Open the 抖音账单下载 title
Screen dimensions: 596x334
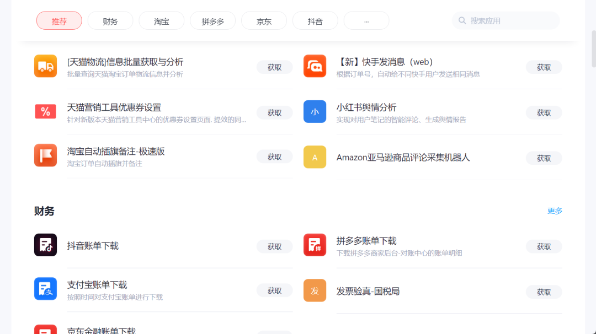(x=93, y=246)
